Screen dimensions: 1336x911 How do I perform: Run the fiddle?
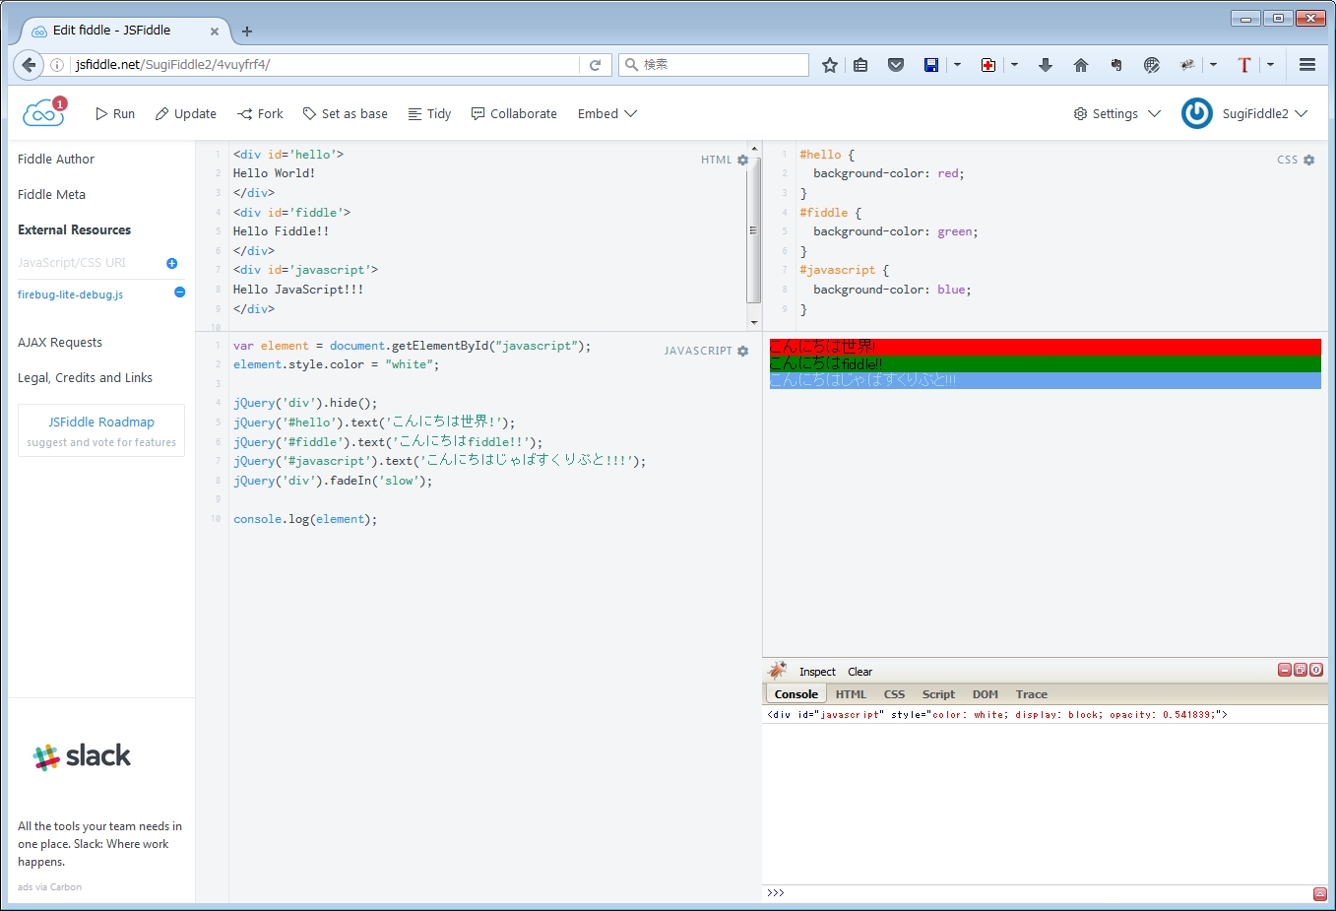pos(114,113)
